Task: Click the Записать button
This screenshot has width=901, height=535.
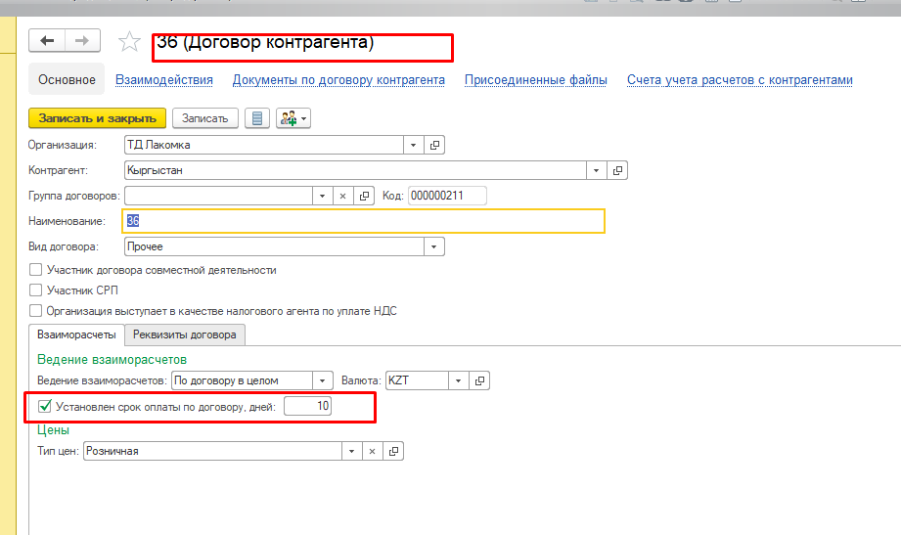Action: pos(205,118)
